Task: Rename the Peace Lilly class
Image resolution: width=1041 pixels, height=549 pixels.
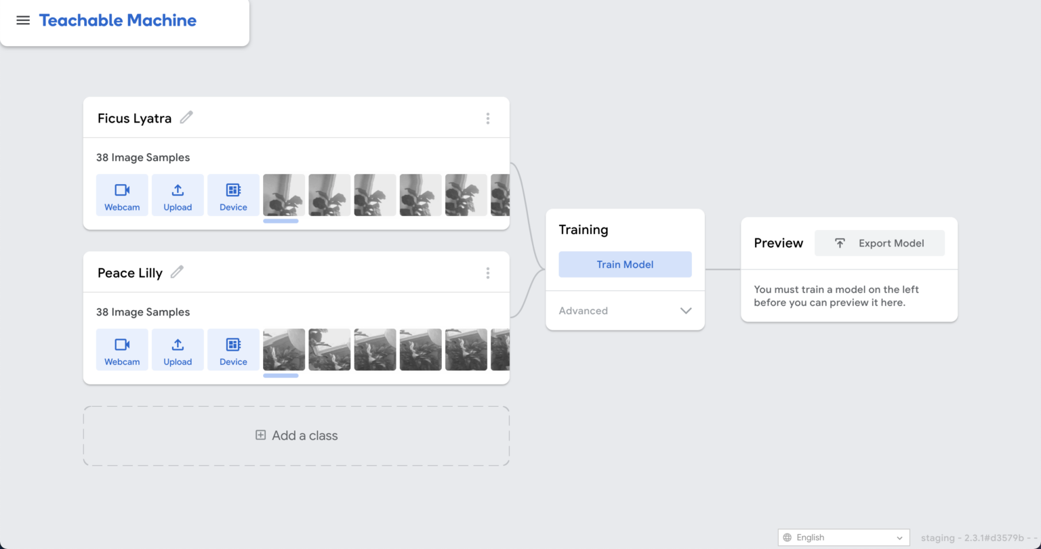Action: (x=177, y=272)
